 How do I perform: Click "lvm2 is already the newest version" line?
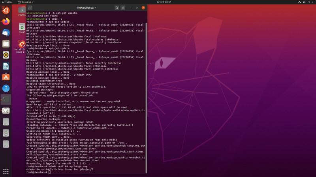66,87
